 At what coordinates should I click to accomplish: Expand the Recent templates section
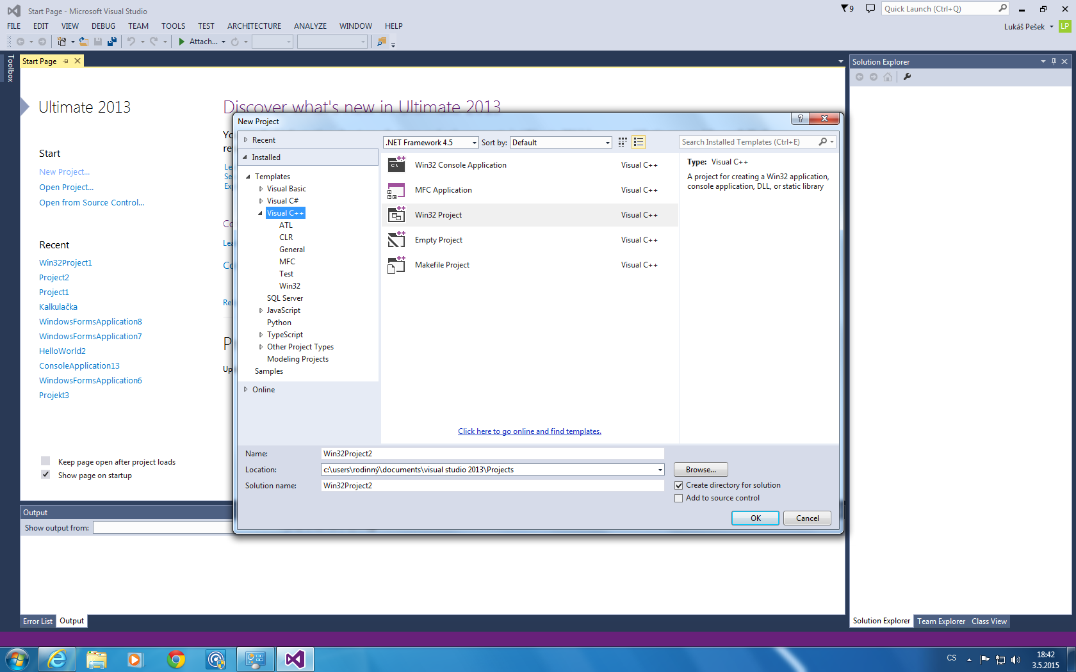pos(245,140)
